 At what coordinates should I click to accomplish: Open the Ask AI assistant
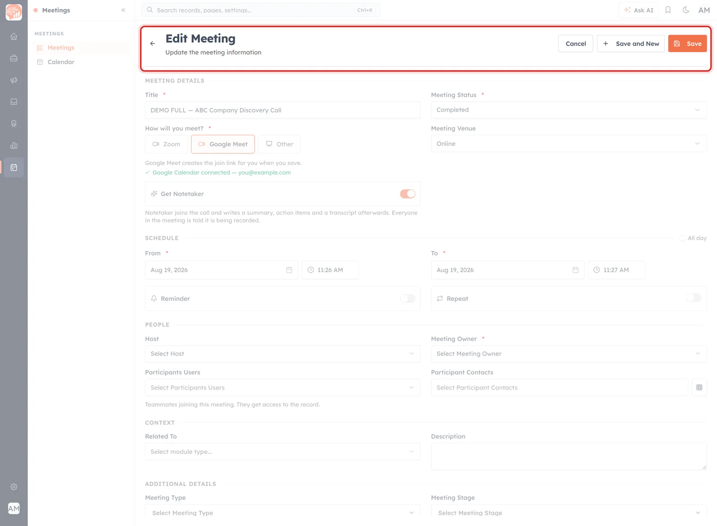click(x=639, y=10)
